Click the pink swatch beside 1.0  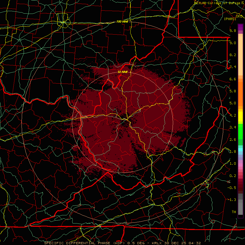click(x=240, y=165)
